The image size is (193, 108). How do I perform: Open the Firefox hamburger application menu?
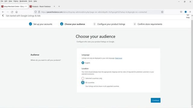(x=190, y=12)
